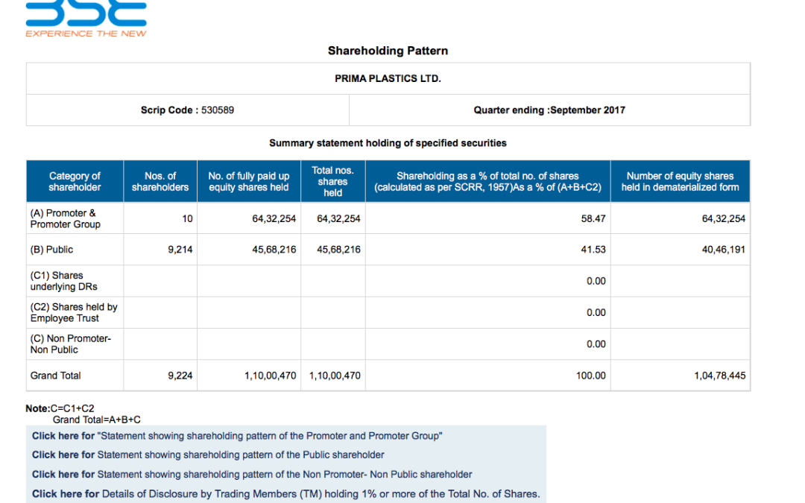Click the BSE logo
This screenshot has width=805, height=503.
(86, 19)
